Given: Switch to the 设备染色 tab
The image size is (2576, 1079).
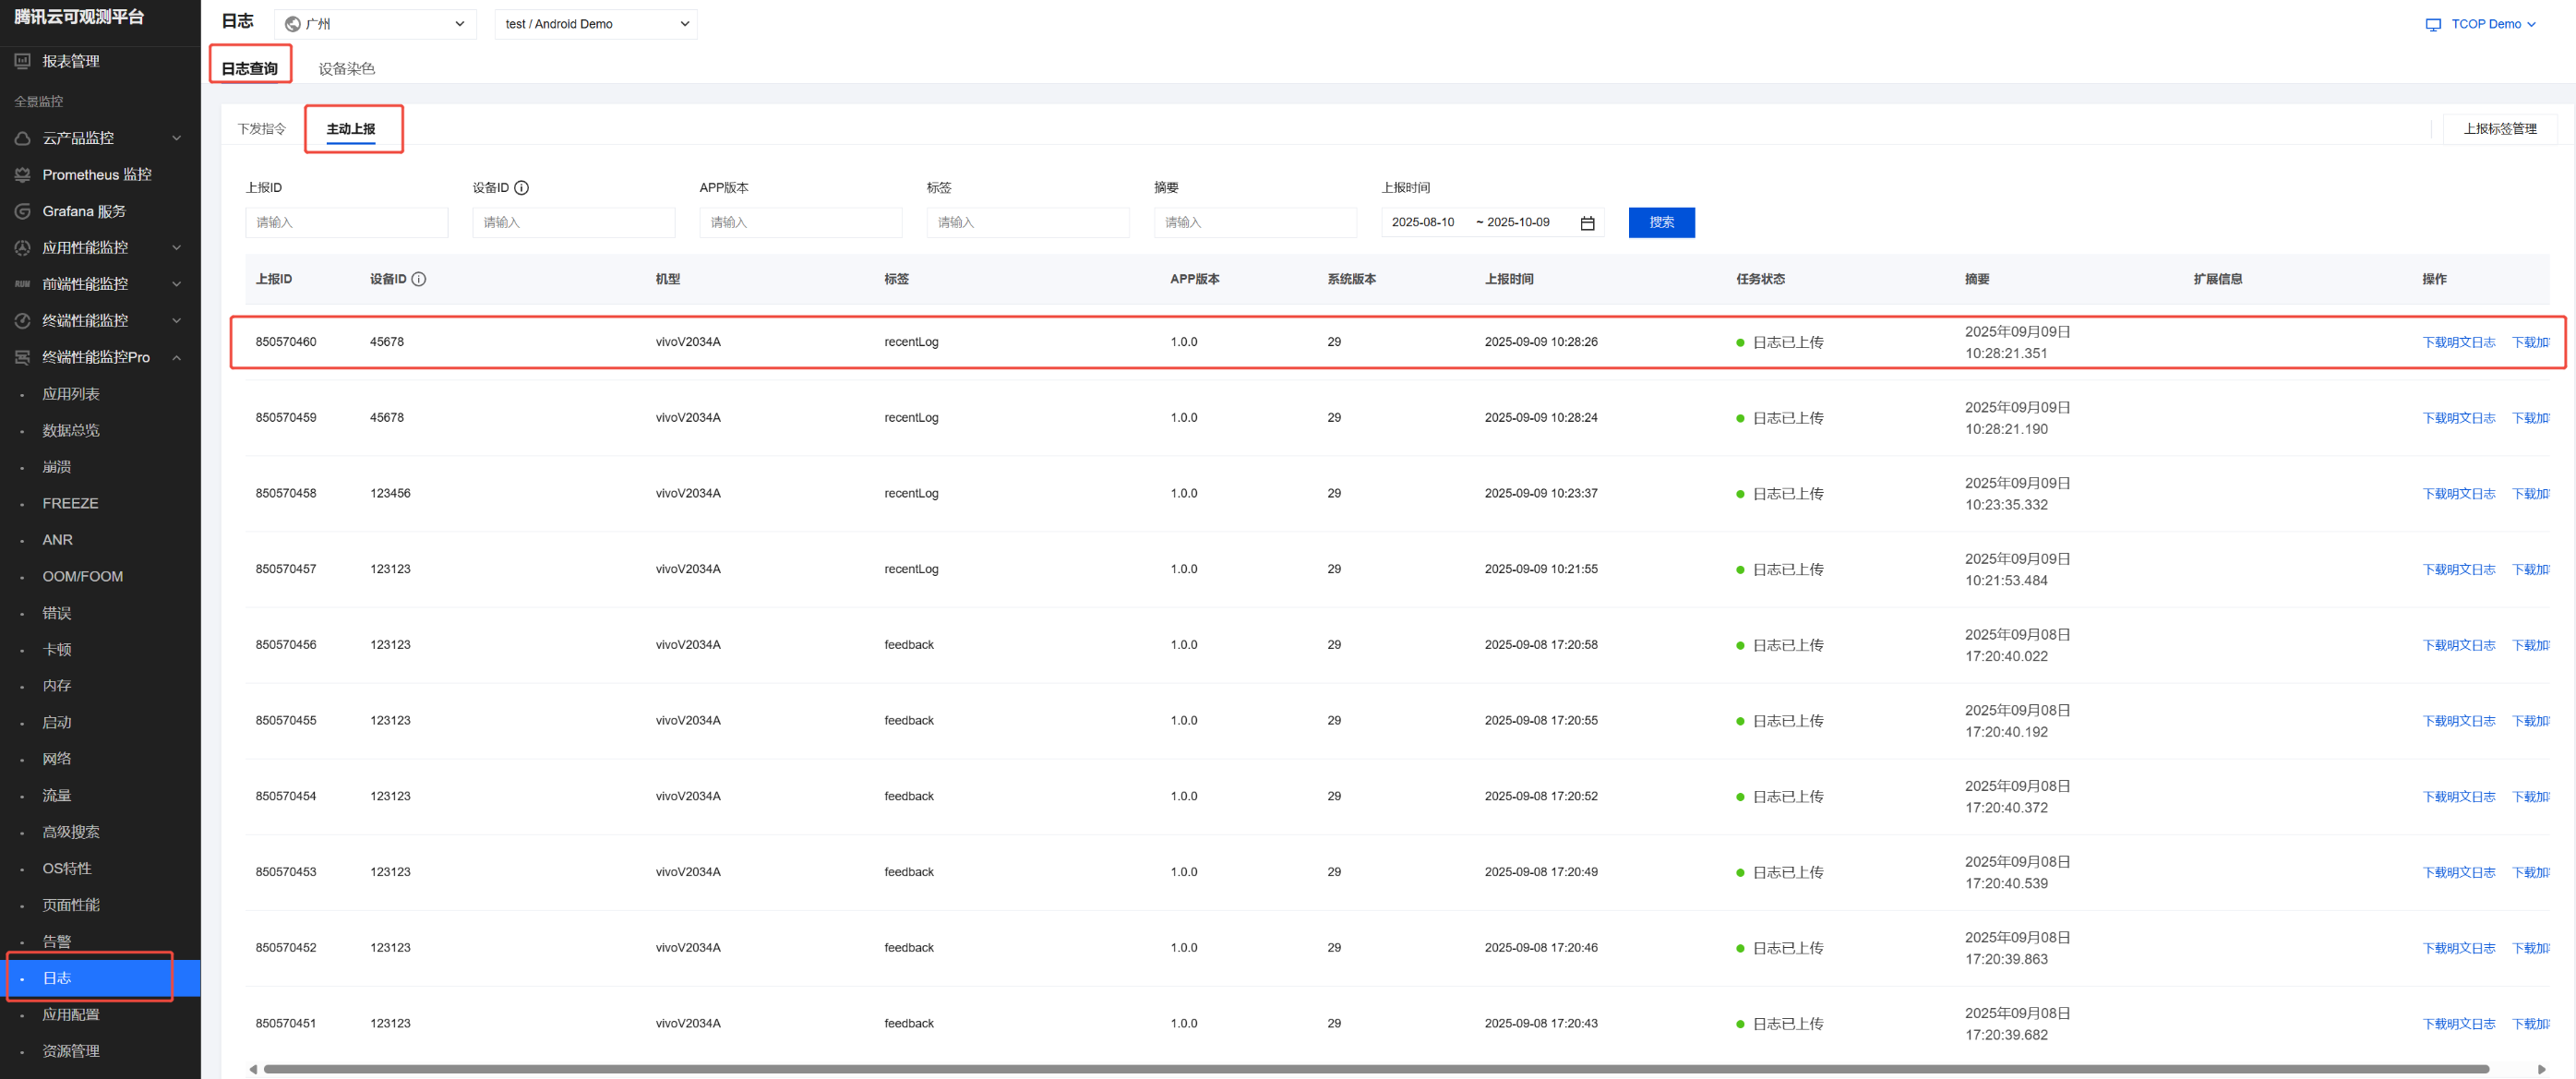Looking at the screenshot, I should tap(346, 69).
